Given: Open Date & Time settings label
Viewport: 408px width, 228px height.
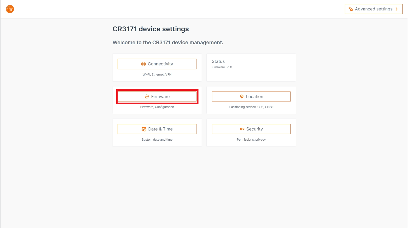Looking at the screenshot, I should click(160, 129).
